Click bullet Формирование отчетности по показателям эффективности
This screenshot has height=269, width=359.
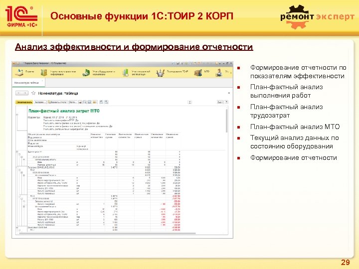point(298,72)
